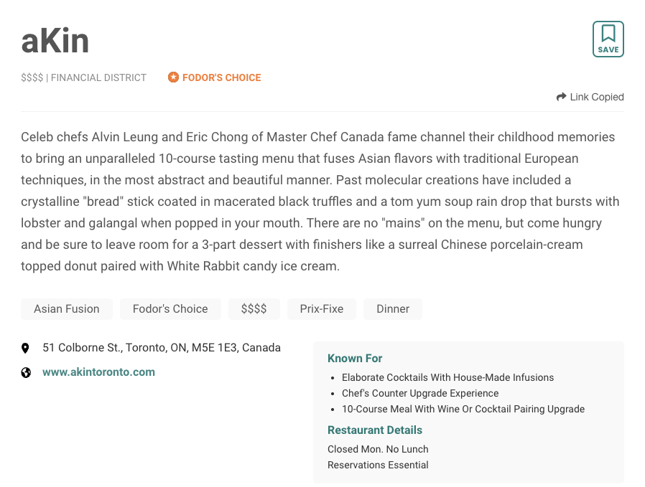645x487 pixels.
Task: Select the Fodor's Choice tag pill
Action: coord(170,308)
